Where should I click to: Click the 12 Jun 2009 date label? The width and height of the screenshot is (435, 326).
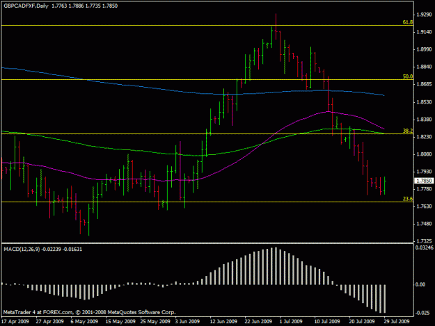click(x=223, y=321)
